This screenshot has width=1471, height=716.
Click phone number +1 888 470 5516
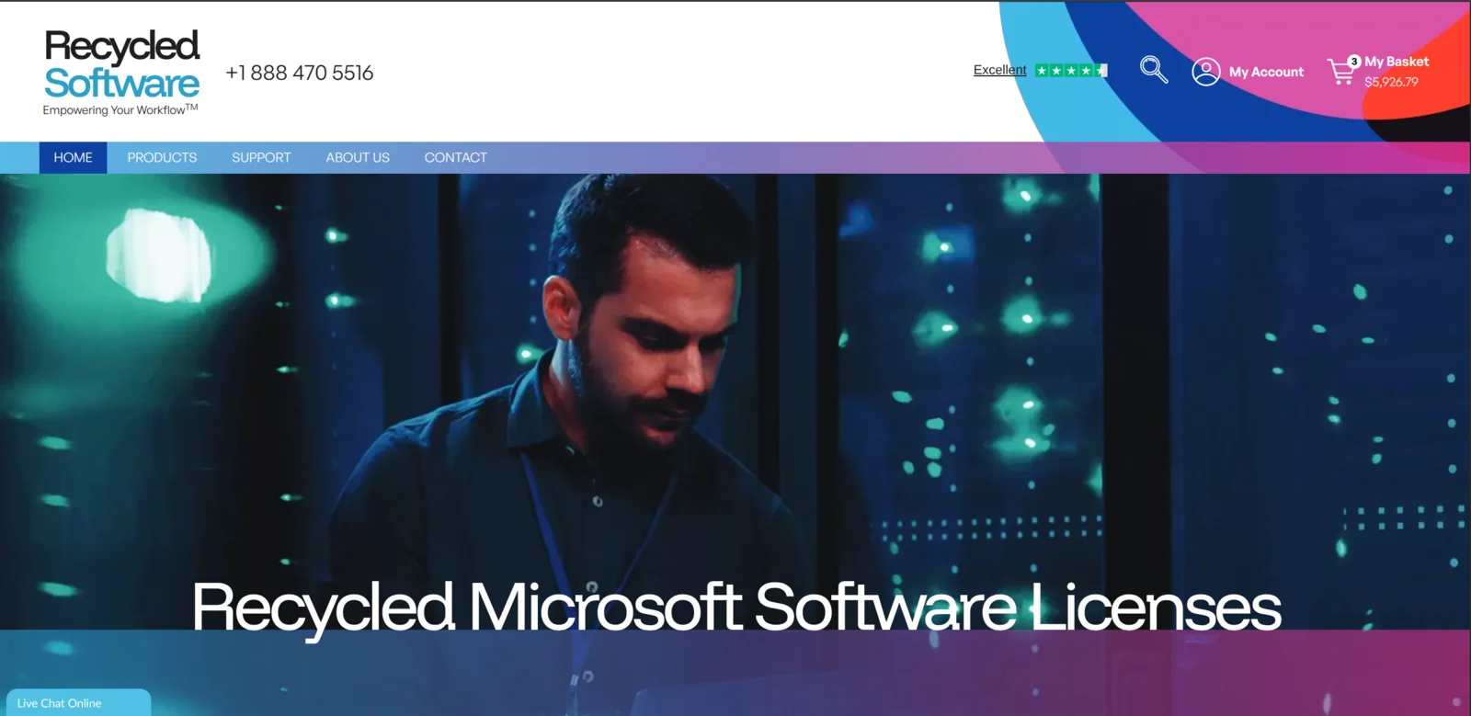pyautogui.click(x=300, y=73)
